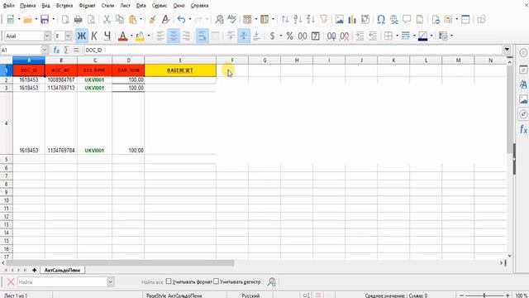Open the sidebar Navigator panel

click(x=523, y=114)
